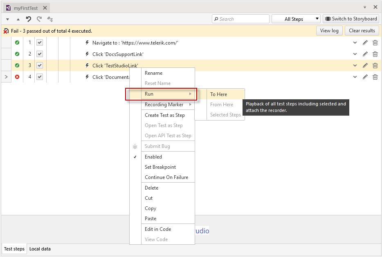This screenshot has width=382, height=257.
Task: Click the move step down arrow icon
Action: point(8,19)
